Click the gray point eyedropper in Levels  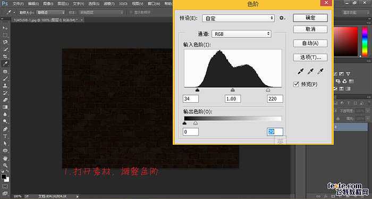point(310,71)
